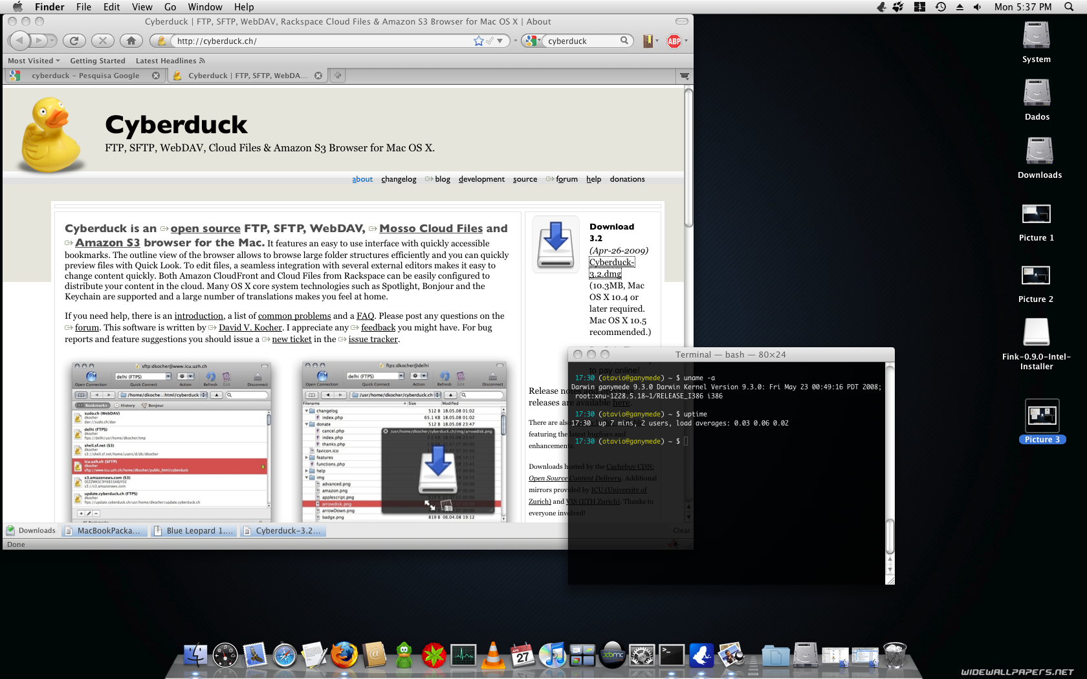Go to Firefox Home page
Image resolution: width=1087 pixels, height=679 pixels.
coord(131,41)
